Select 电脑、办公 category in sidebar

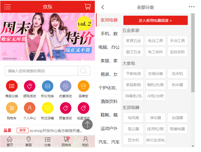click(109, 47)
